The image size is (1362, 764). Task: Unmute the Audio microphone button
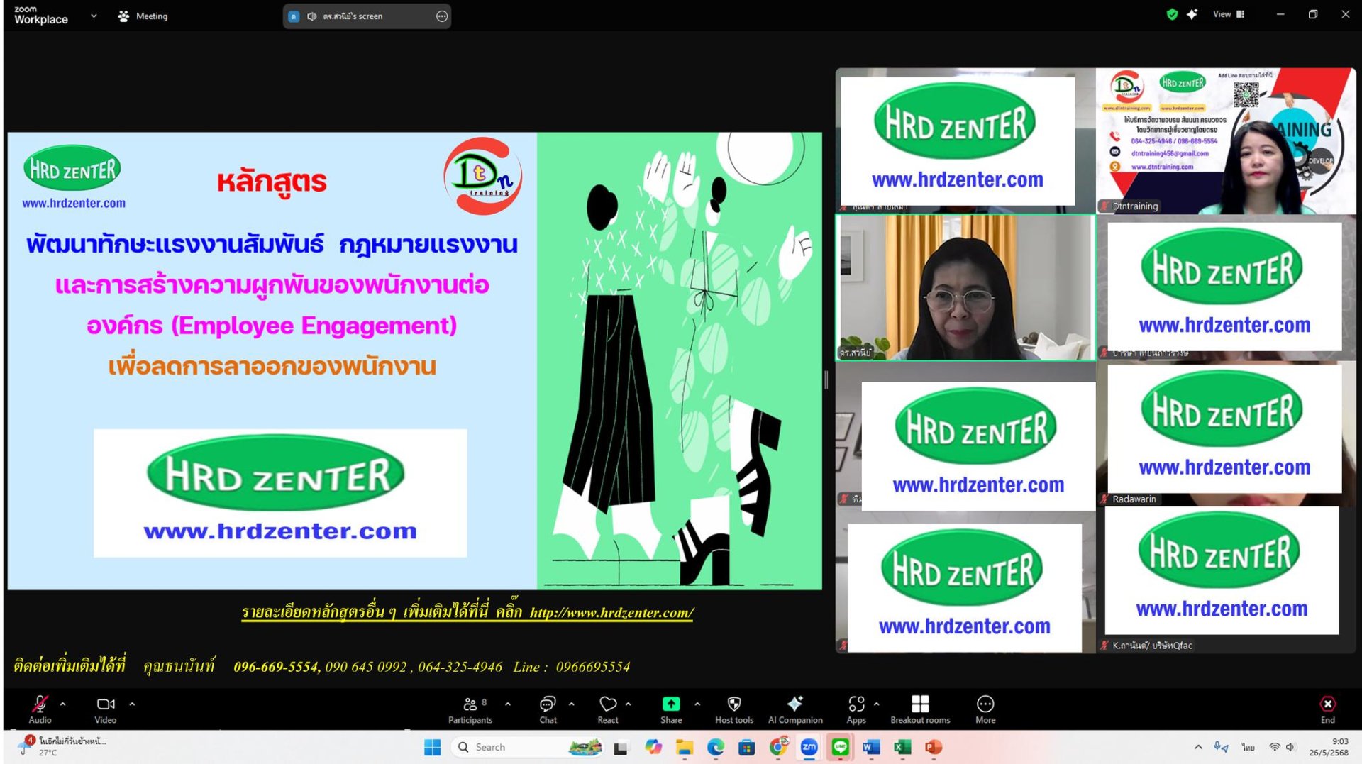pyautogui.click(x=40, y=709)
